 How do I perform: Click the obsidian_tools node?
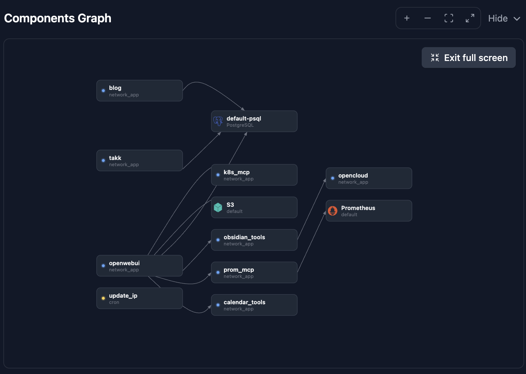pos(254,240)
